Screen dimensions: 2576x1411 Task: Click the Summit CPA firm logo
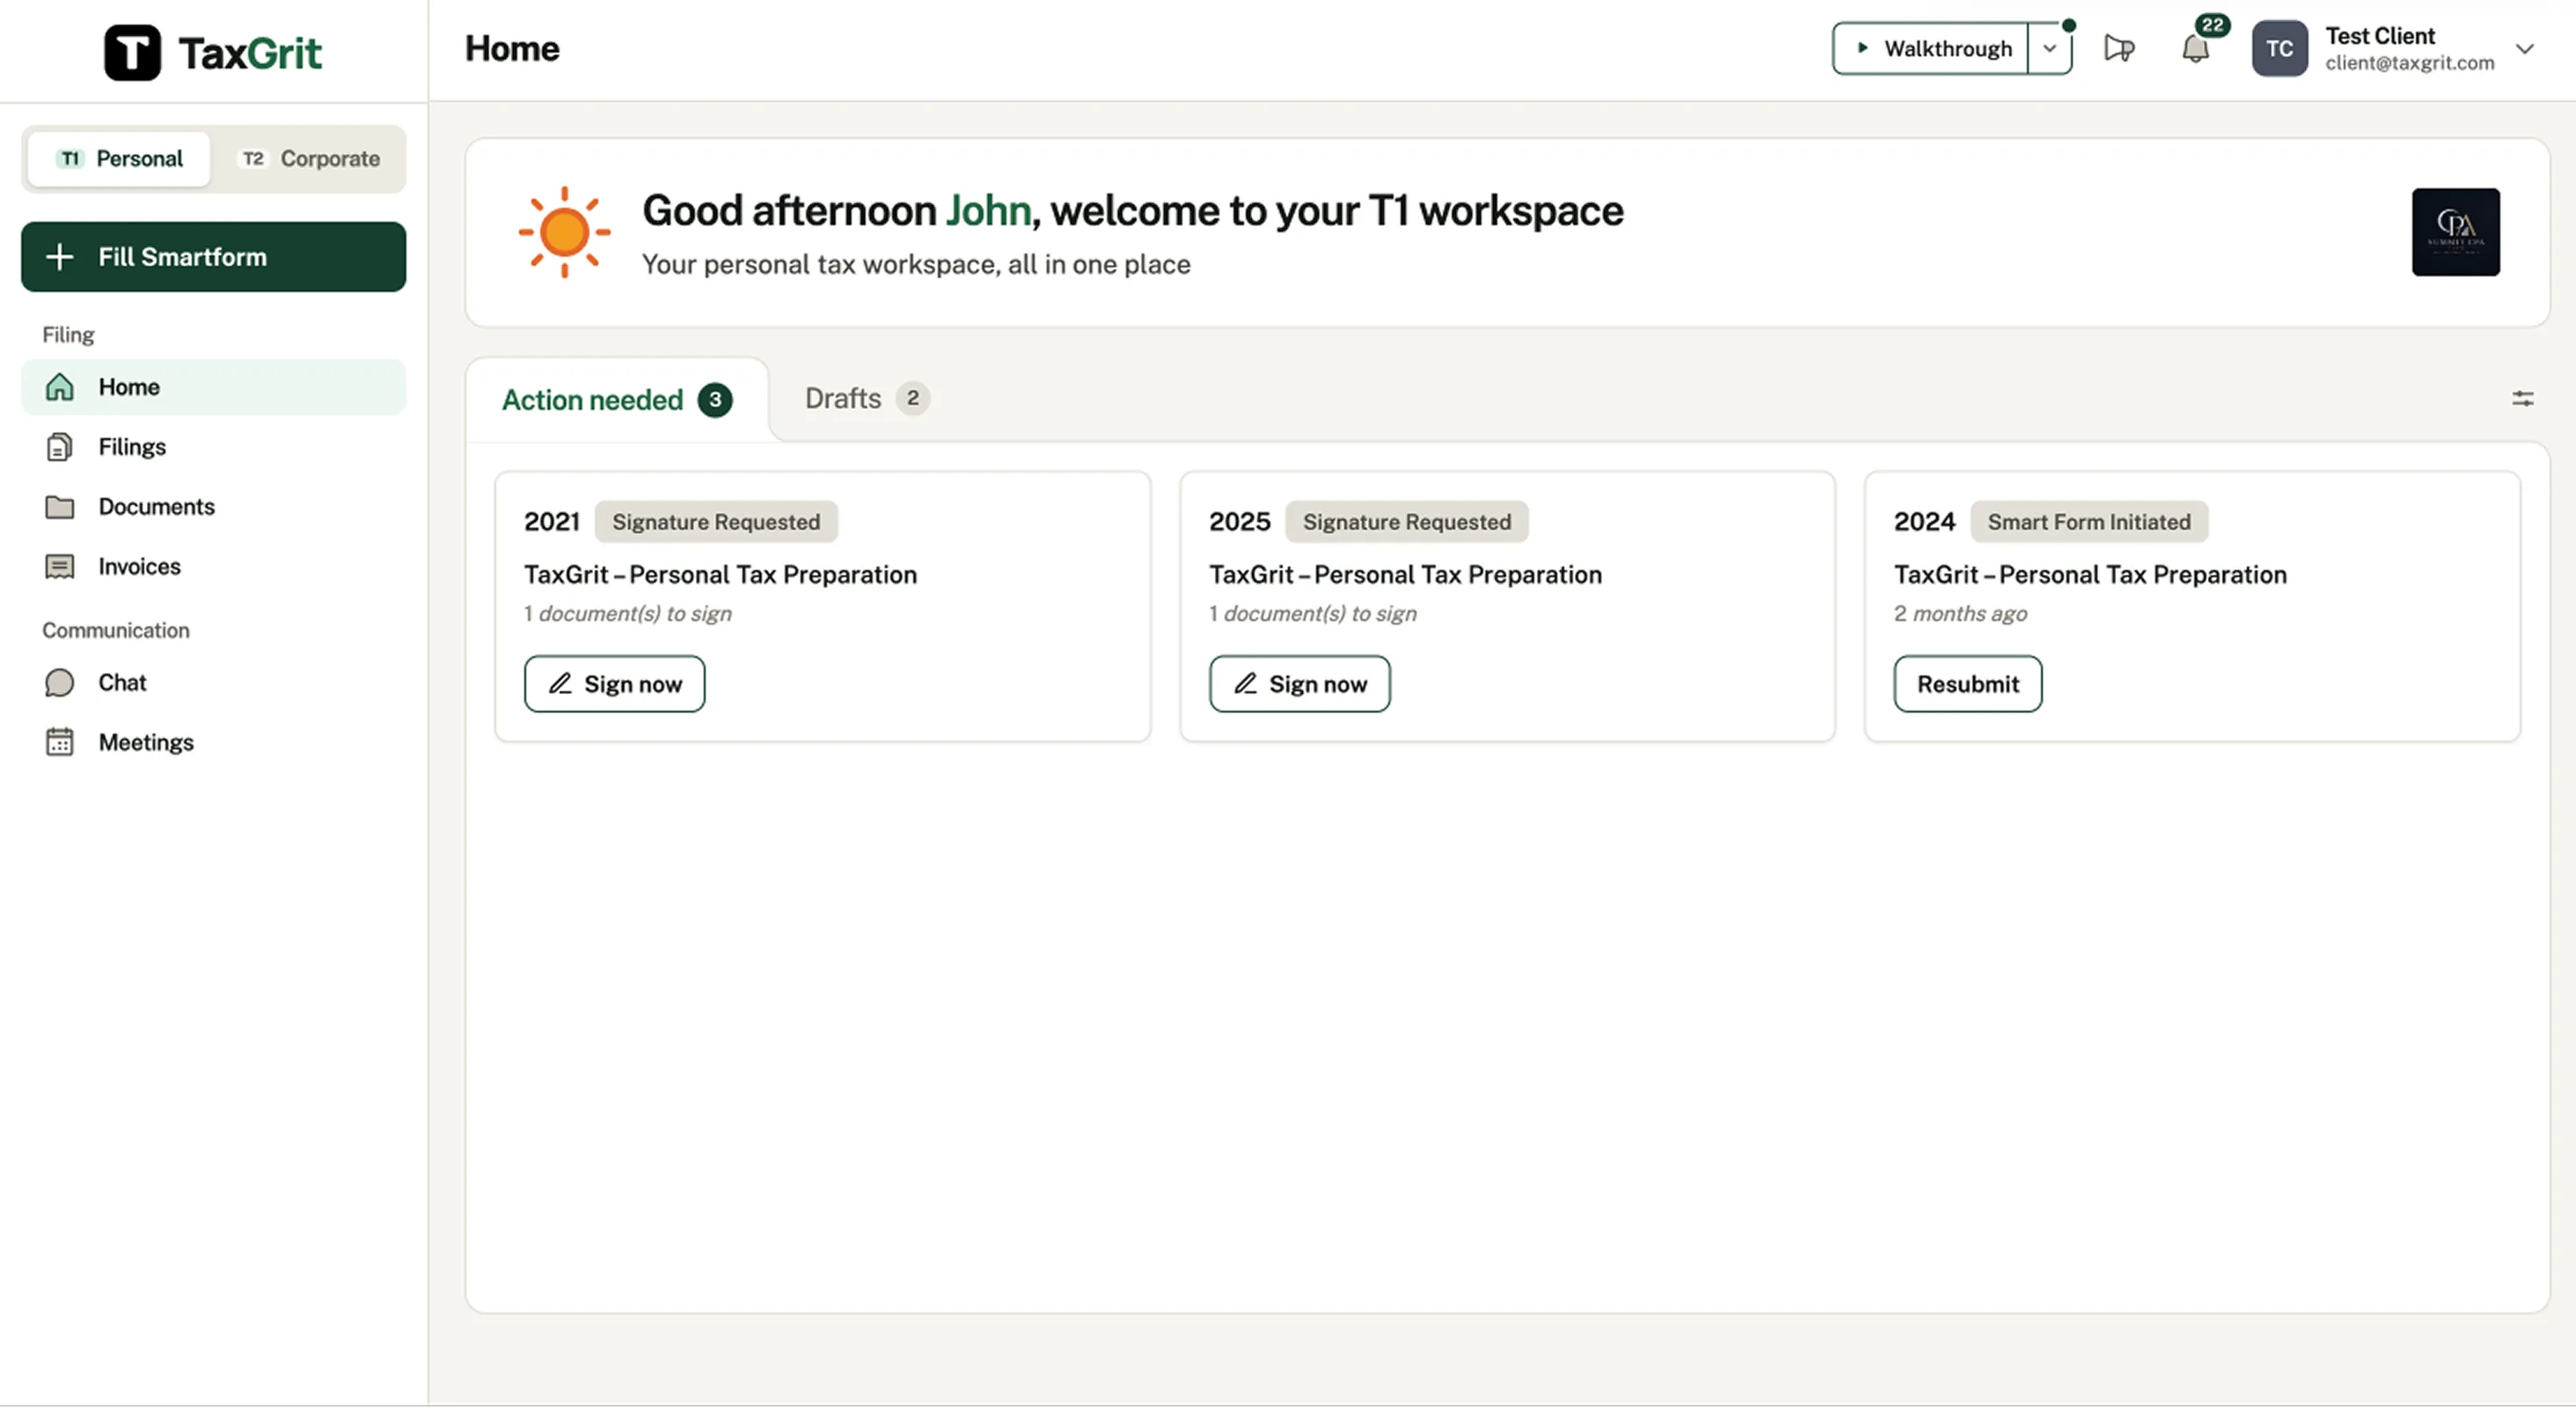coord(2455,232)
